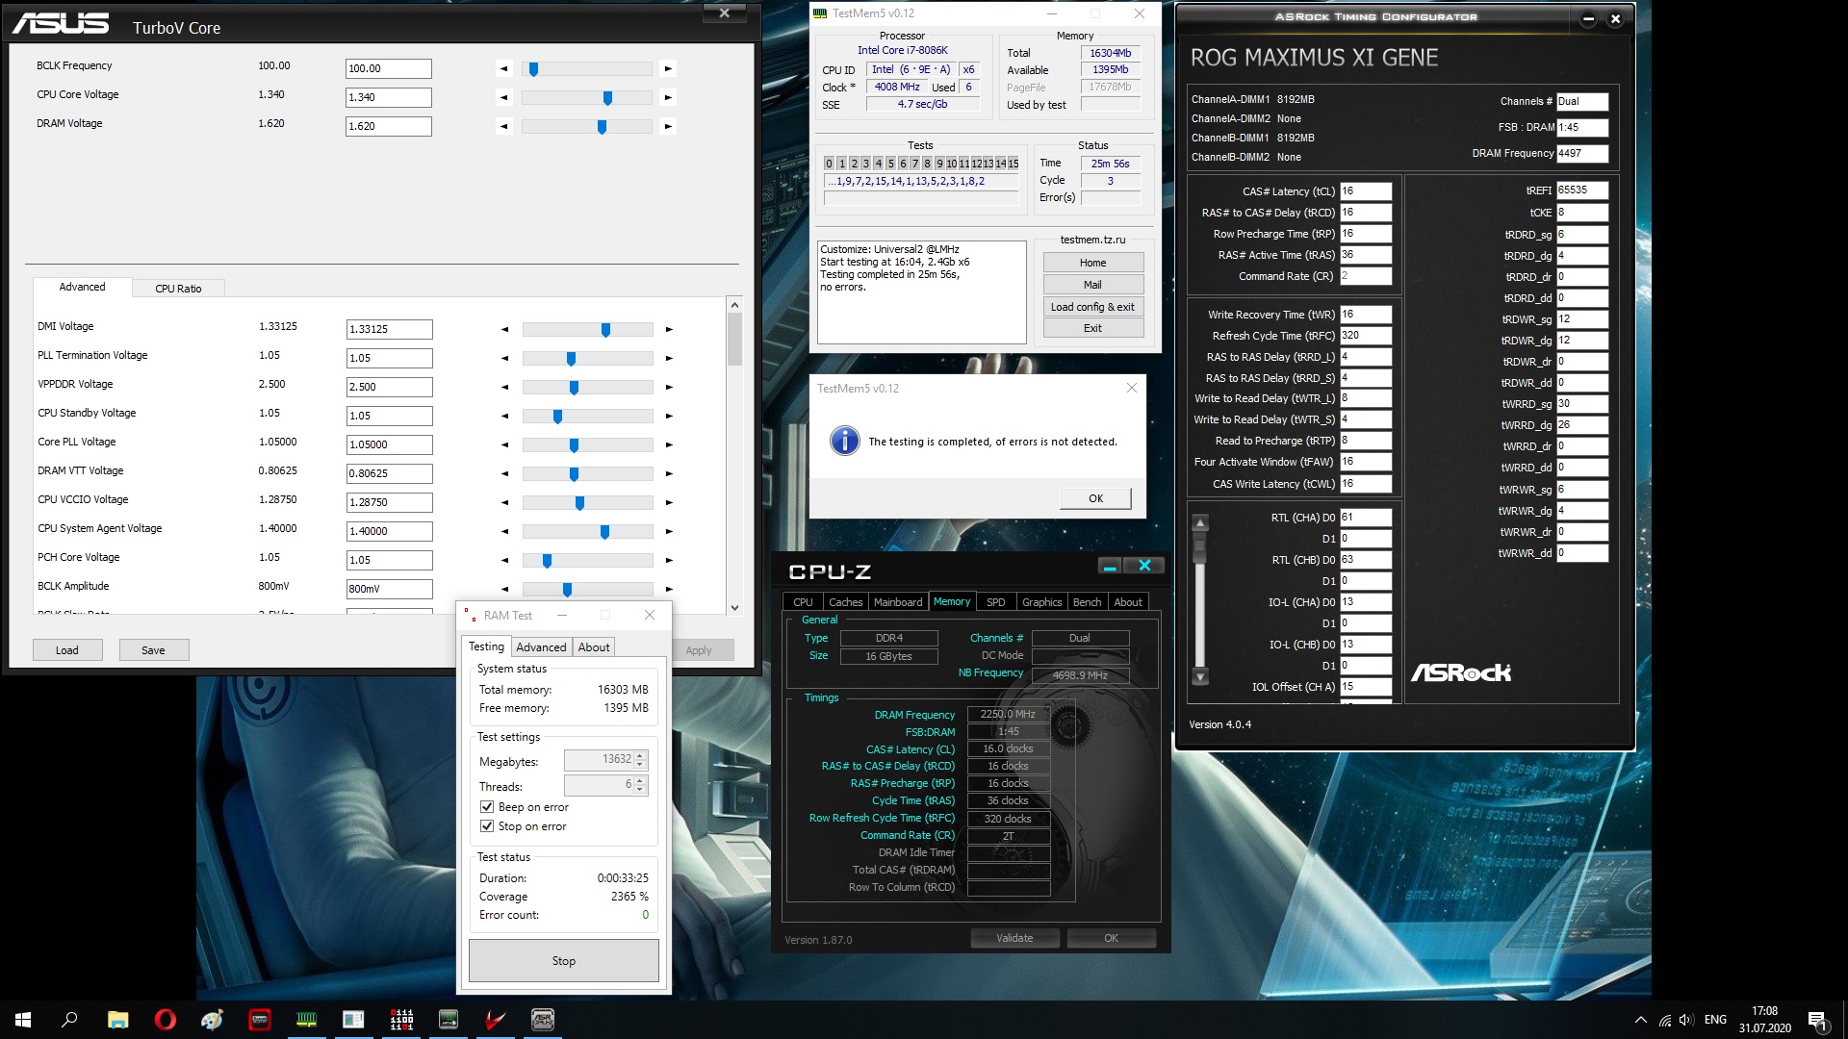Open Opera browser from taskbar
This screenshot has height=1039, width=1848.
(x=165, y=1020)
